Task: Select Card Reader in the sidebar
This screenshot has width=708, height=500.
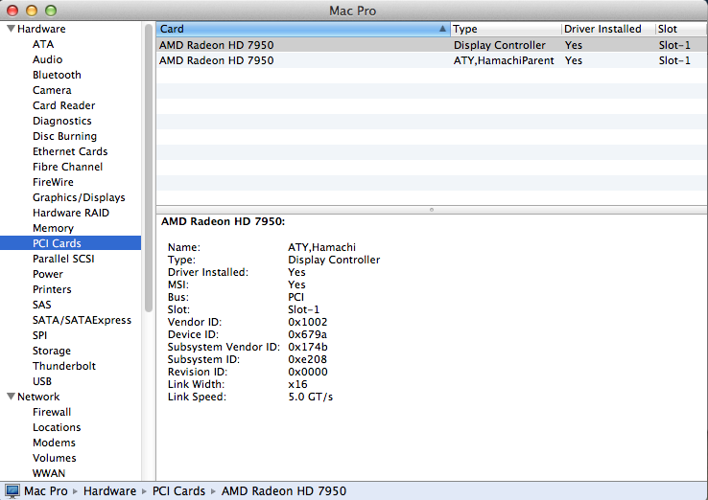Action: [63, 105]
